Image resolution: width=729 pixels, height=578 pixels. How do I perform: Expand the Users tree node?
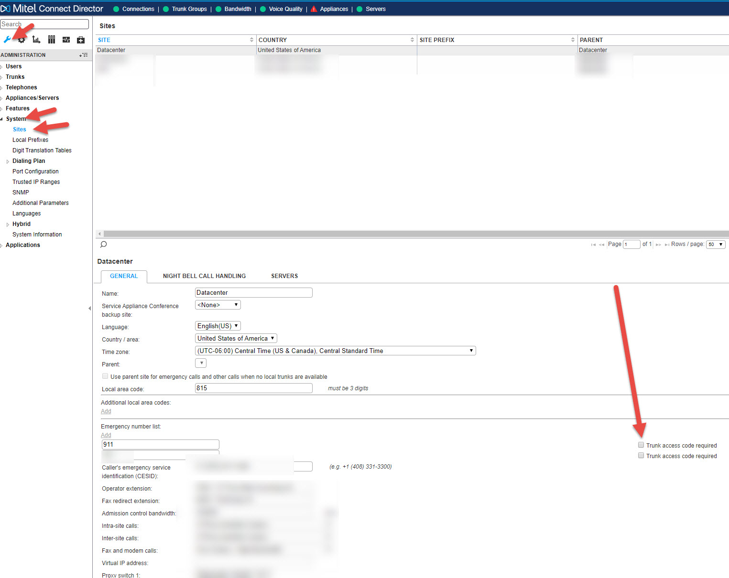2,67
